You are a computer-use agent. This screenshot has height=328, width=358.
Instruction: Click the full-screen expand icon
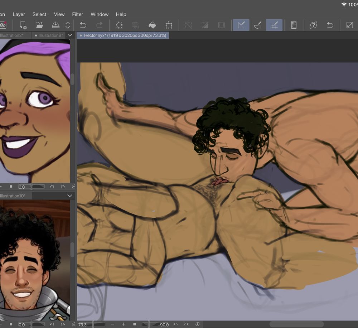[x=349, y=25]
